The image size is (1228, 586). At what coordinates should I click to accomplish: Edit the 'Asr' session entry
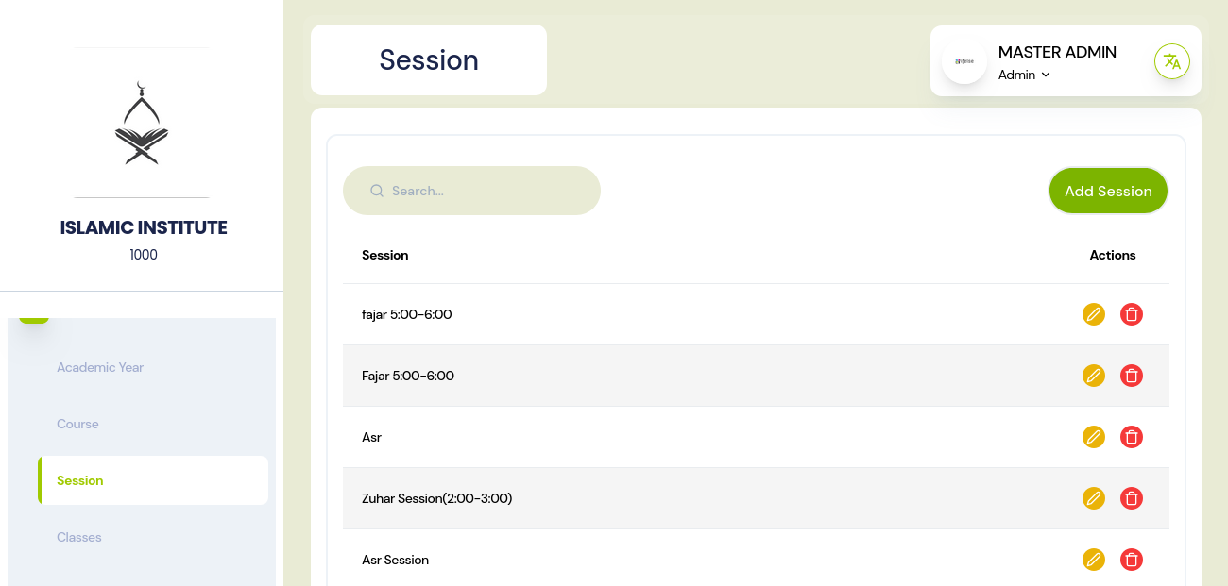(x=1093, y=437)
